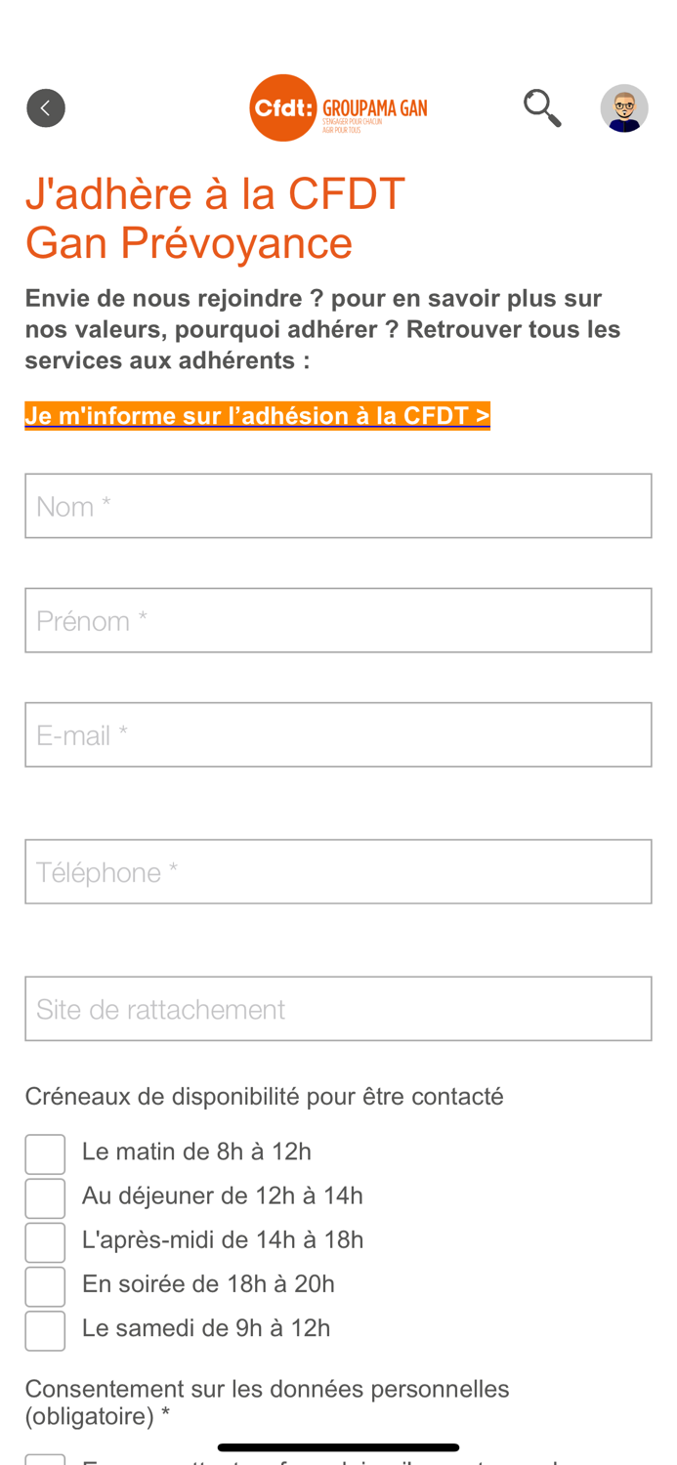Focus the Site de rattachement field
This screenshot has height=1465, width=677.
coord(338,1007)
